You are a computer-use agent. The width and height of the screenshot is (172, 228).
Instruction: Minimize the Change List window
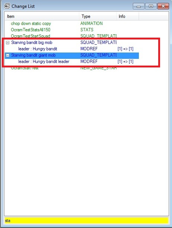coord(138,6)
